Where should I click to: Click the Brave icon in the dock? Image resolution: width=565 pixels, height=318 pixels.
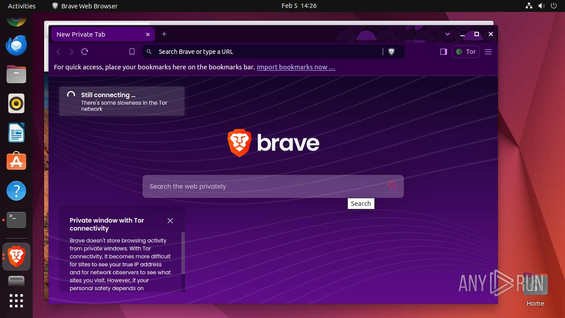[x=16, y=256]
